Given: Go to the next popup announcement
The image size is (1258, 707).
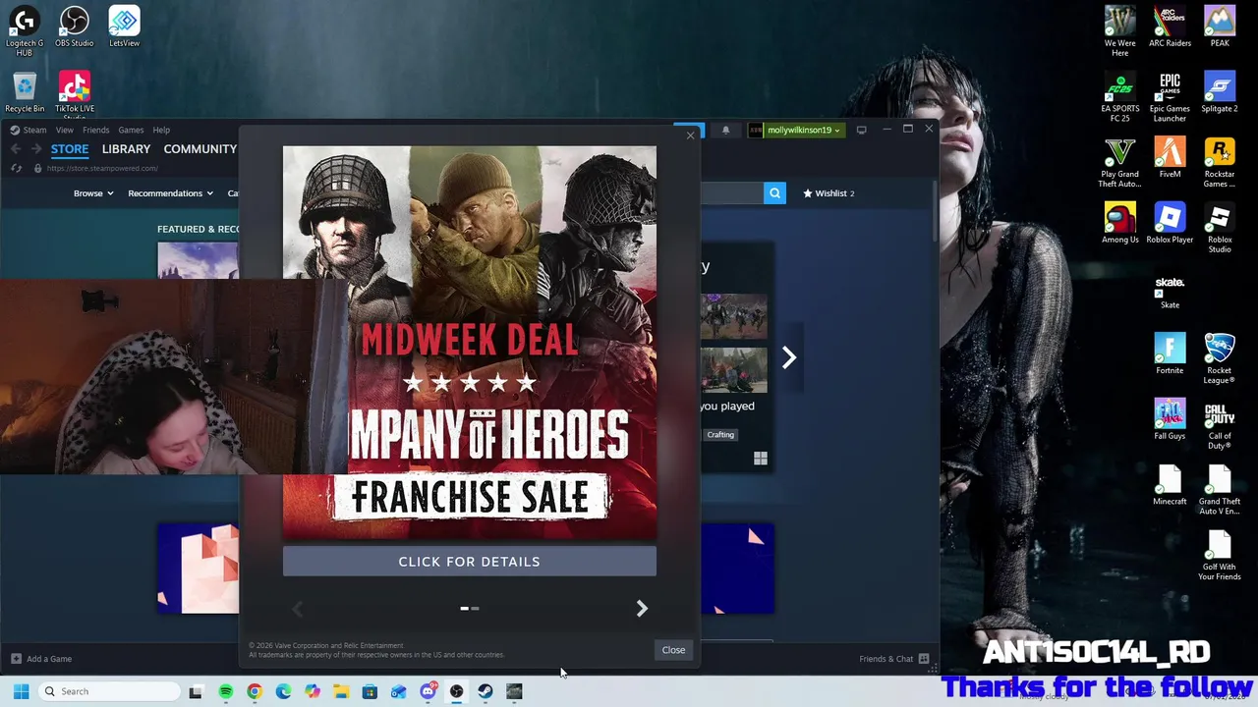Looking at the screenshot, I should click(642, 609).
